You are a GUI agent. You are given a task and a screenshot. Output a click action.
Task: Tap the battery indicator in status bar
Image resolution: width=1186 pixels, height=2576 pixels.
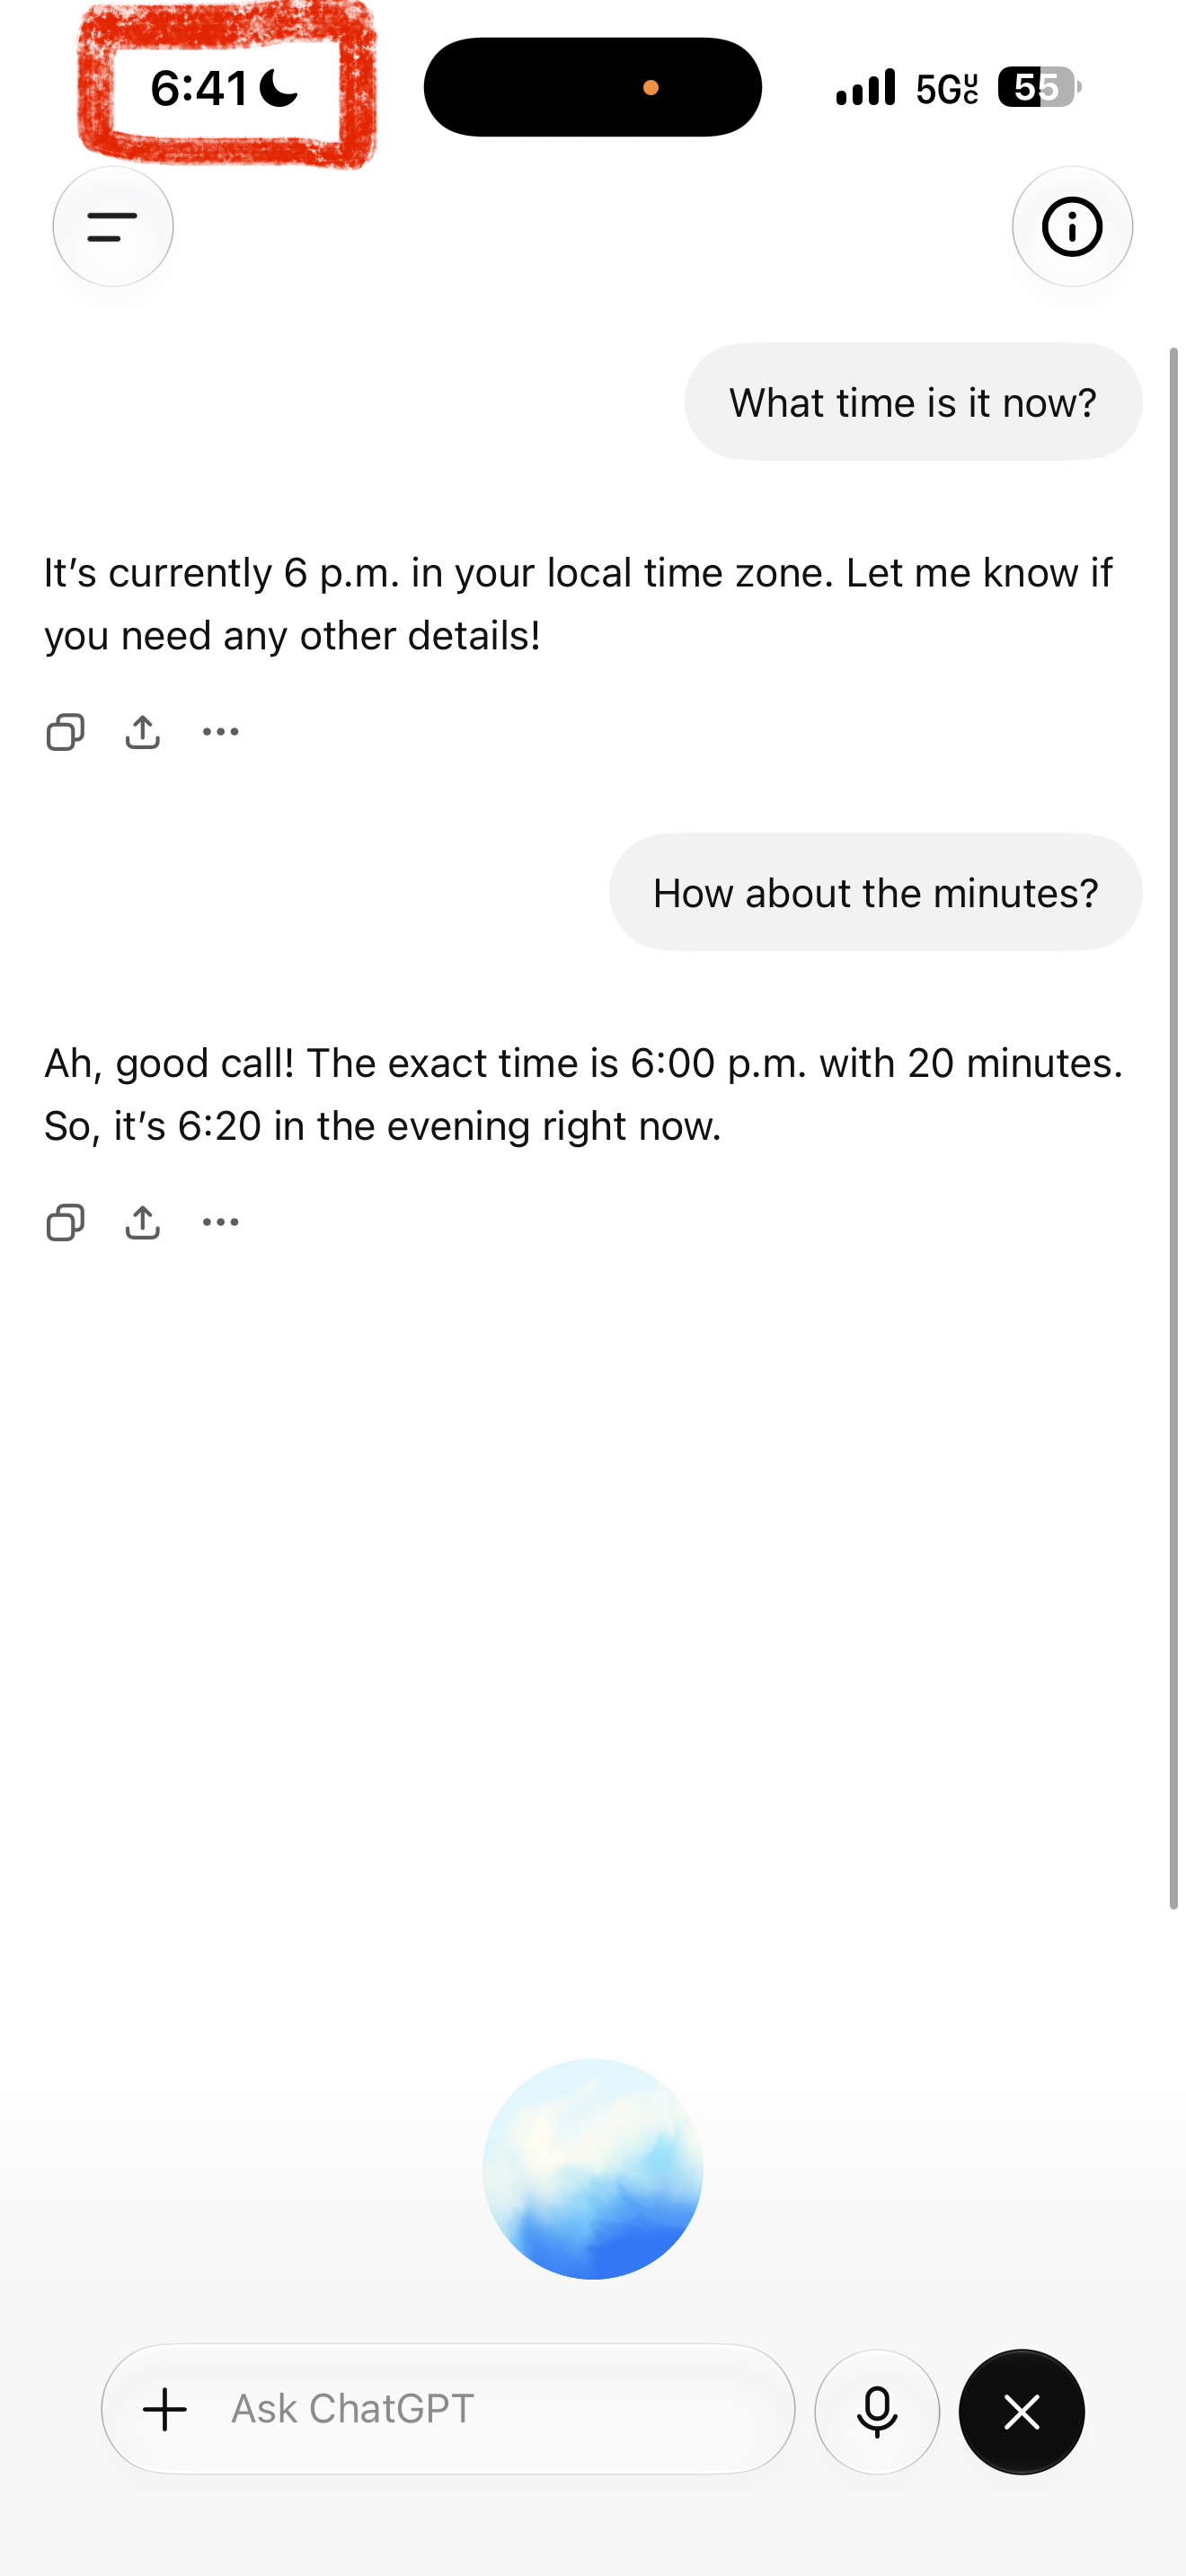[1039, 87]
